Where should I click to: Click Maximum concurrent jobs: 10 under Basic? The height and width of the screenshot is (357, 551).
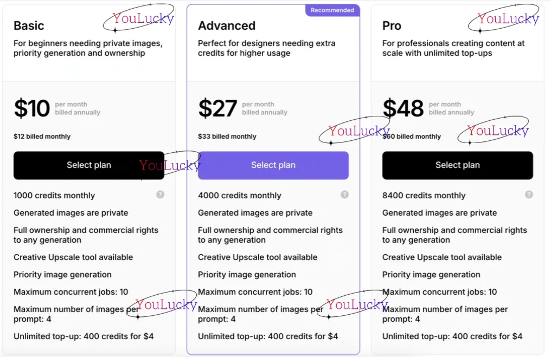71,292
